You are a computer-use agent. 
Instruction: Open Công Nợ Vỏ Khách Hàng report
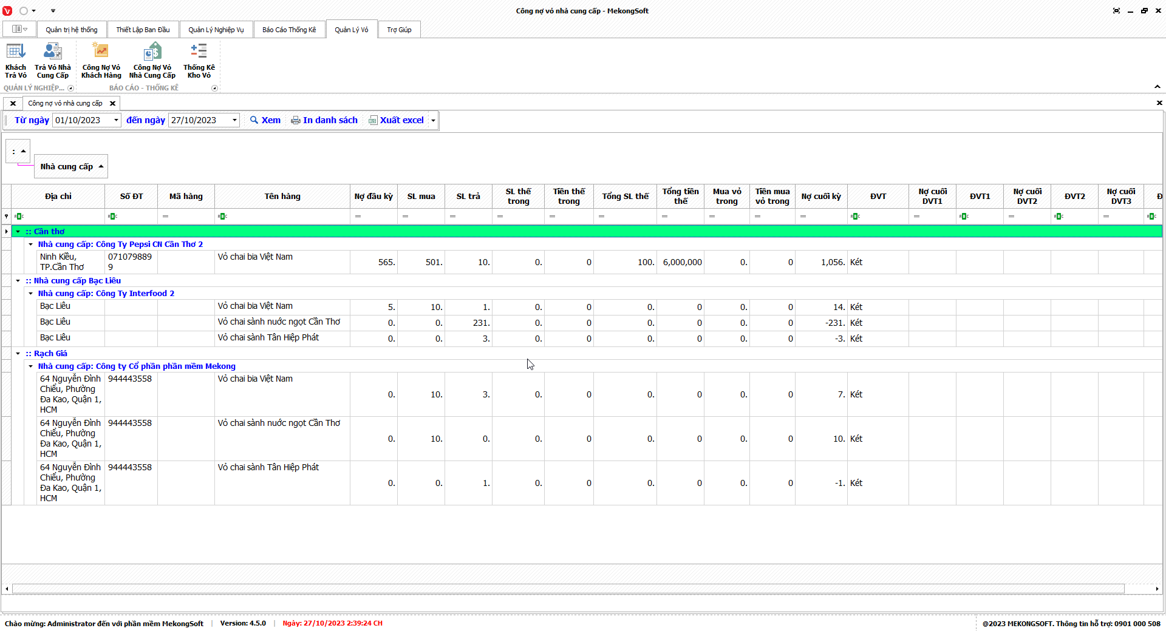(101, 61)
